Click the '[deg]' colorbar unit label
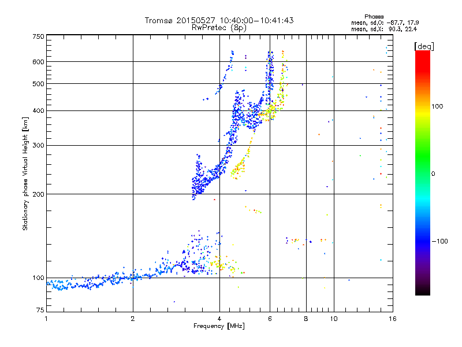 pyautogui.click(x=424, y=46)
